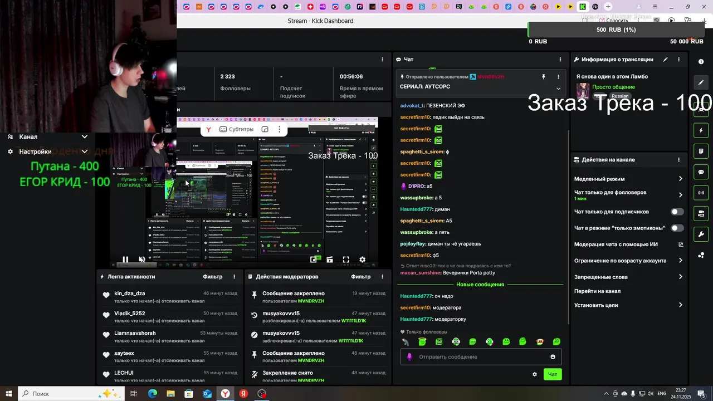Toggle emotes-only chat mode switch
The width and height of the screenshot is (713, 401).
(x=677, y=228)
